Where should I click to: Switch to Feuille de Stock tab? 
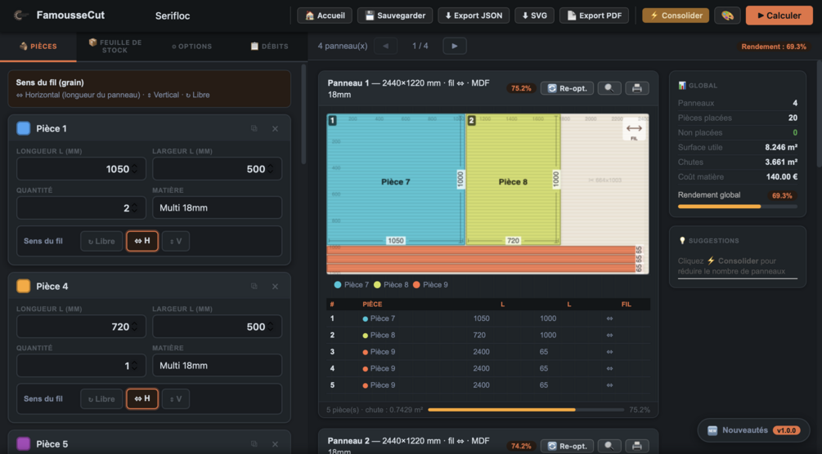point(115,46)
